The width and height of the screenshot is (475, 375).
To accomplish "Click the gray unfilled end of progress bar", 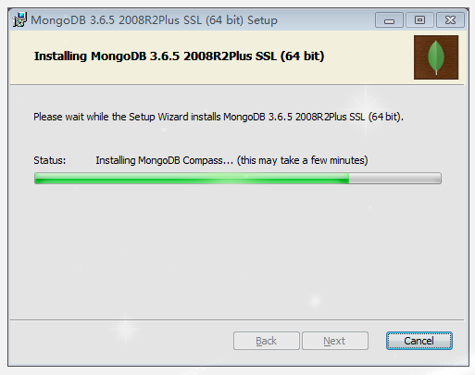I will 394,179.
